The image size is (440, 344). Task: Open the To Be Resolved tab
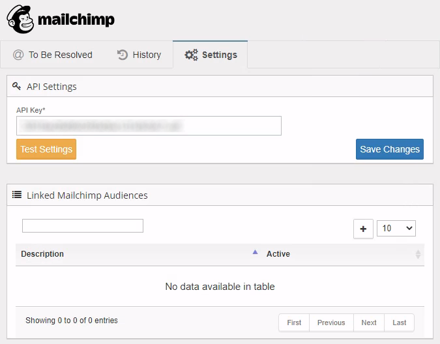click(53, 55)
